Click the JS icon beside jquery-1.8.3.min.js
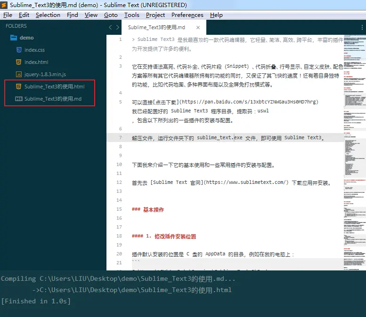Image resolution: width=366 pixels, height=317 pixels. pos(19,74)
